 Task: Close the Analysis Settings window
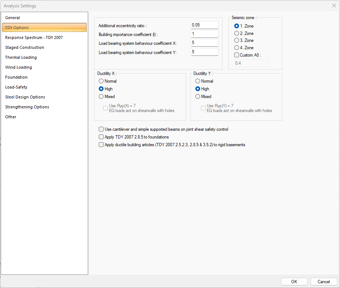coord(334,6)
